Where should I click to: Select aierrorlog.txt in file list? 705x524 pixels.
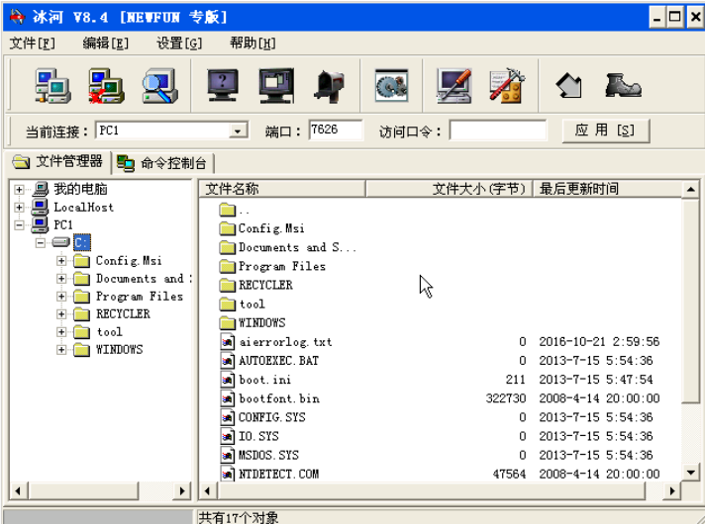point(285,342)
